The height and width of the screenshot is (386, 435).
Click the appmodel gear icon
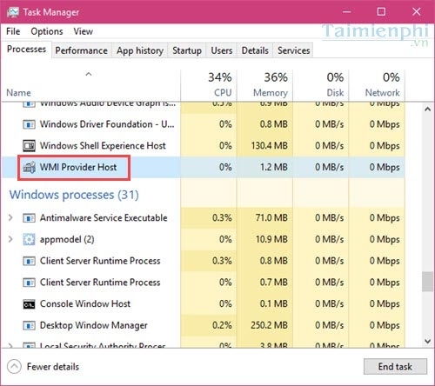tap(29, 239)
